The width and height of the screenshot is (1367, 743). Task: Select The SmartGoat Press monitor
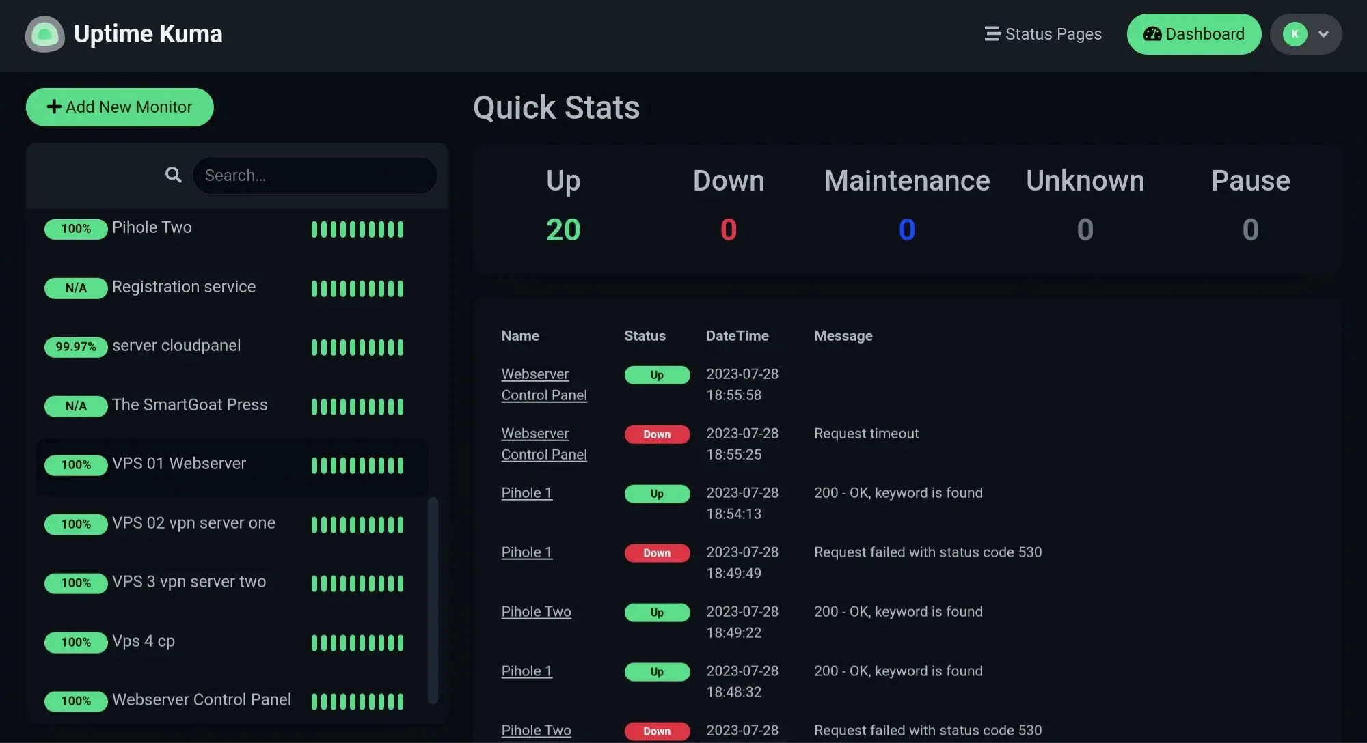click(x=232, y=406)
